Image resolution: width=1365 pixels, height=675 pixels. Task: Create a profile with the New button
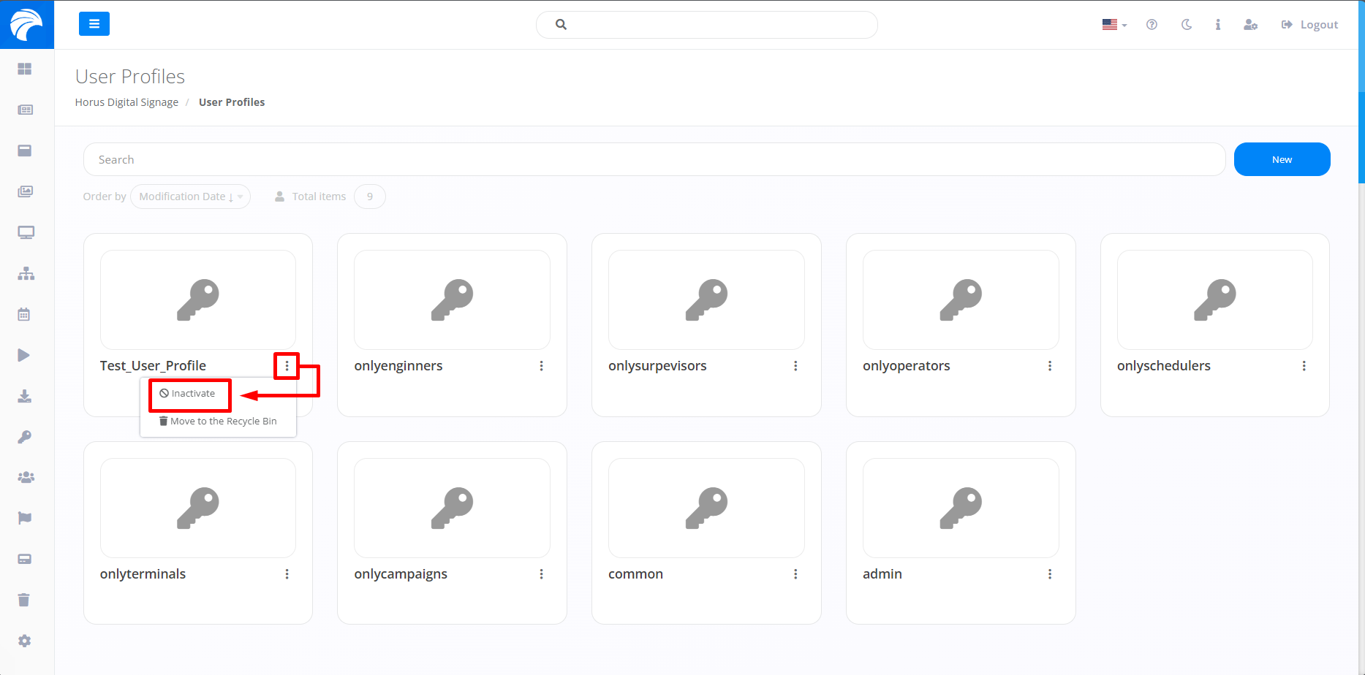point(1282,159)
